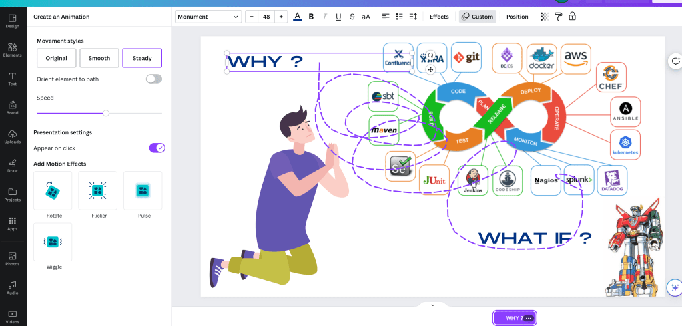Open the transparency checkerboard control
Image resolution: width=682 pixels, height=326 pixels.
pyautogui.click(x=545, y=17)
